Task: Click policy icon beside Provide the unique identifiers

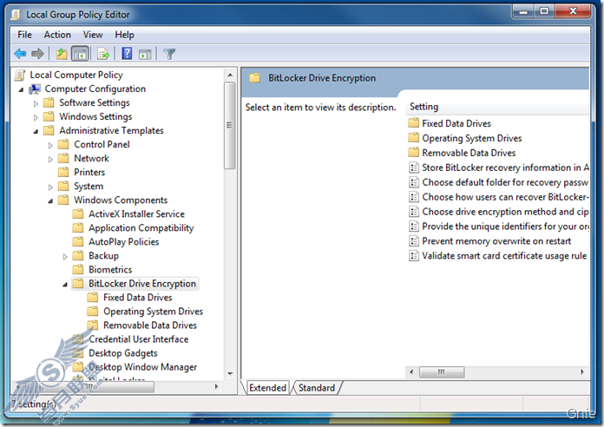Action: coord(414,227)
